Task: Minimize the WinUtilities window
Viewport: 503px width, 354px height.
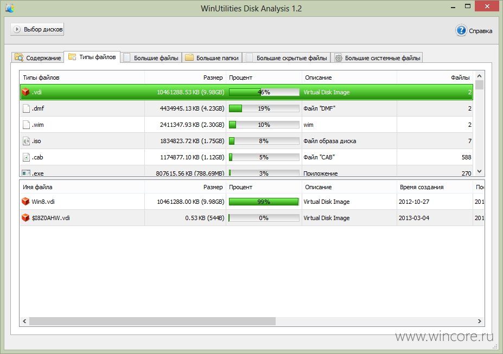Action: pyautogui.click(x=453, y=7)
